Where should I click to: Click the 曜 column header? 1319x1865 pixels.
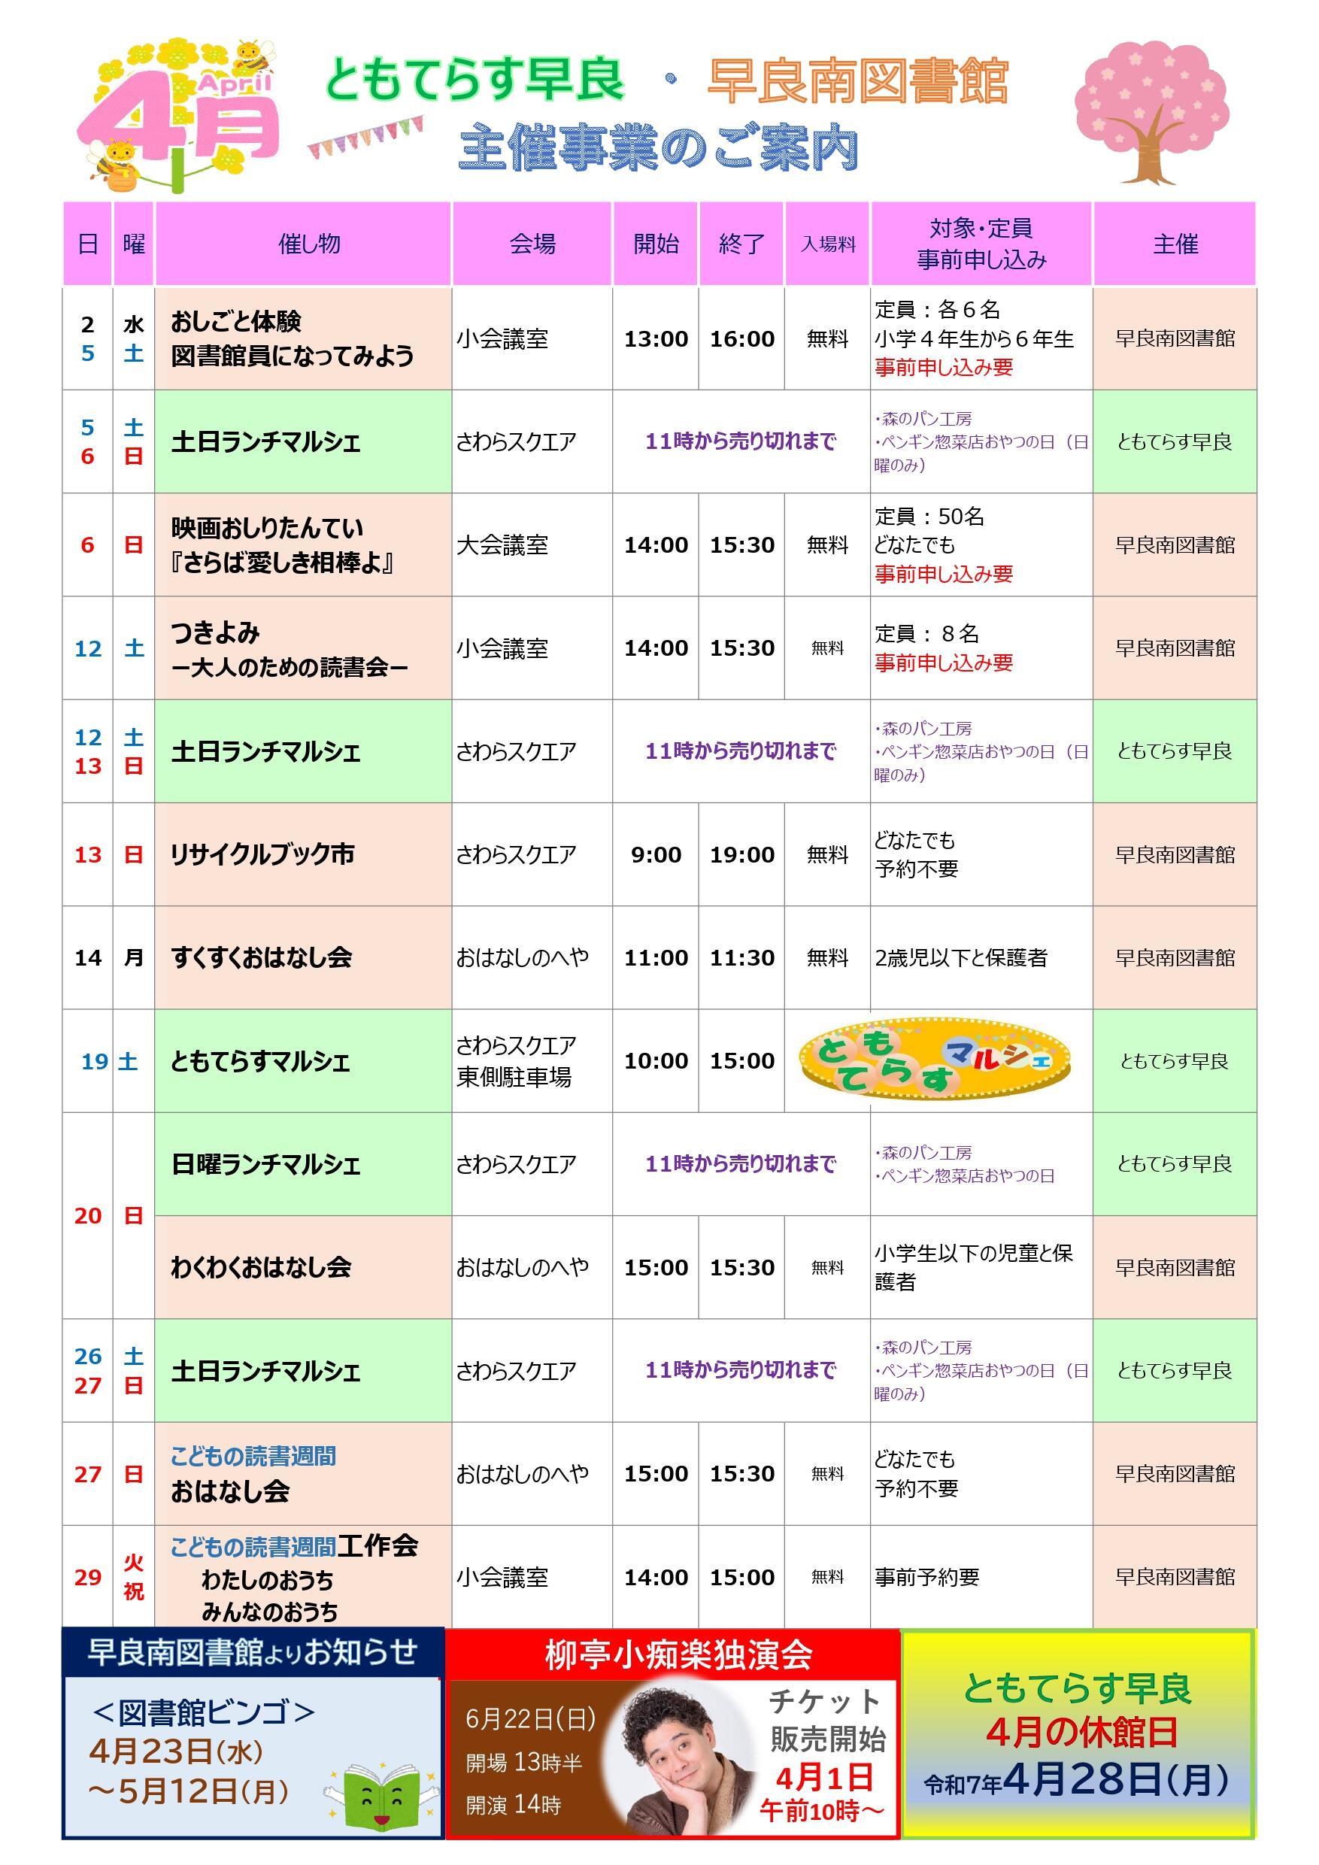click(134, 244)
